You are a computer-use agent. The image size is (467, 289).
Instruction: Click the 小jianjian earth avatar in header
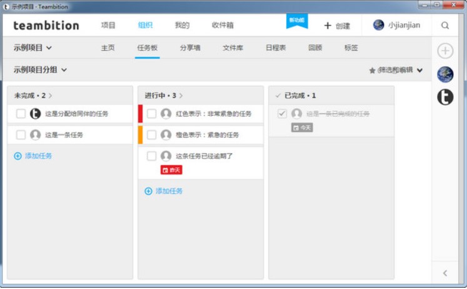click(379, 25)
